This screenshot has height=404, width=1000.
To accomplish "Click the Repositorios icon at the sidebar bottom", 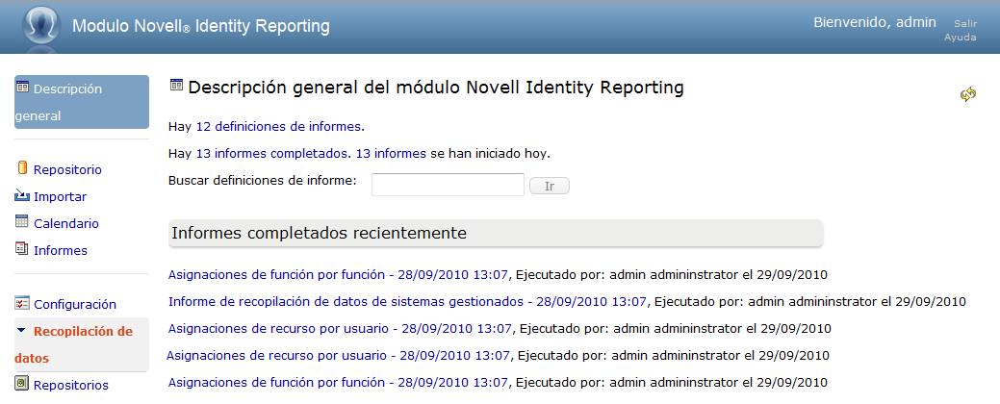I will tap(22, 383).
